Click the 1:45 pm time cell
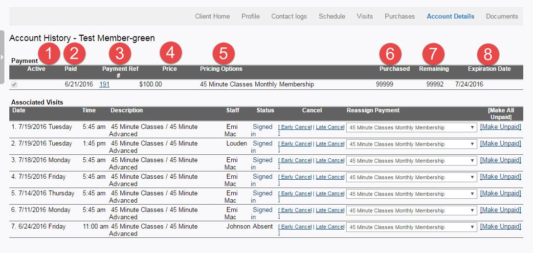533x253 pixels. (x=94, y=143)
